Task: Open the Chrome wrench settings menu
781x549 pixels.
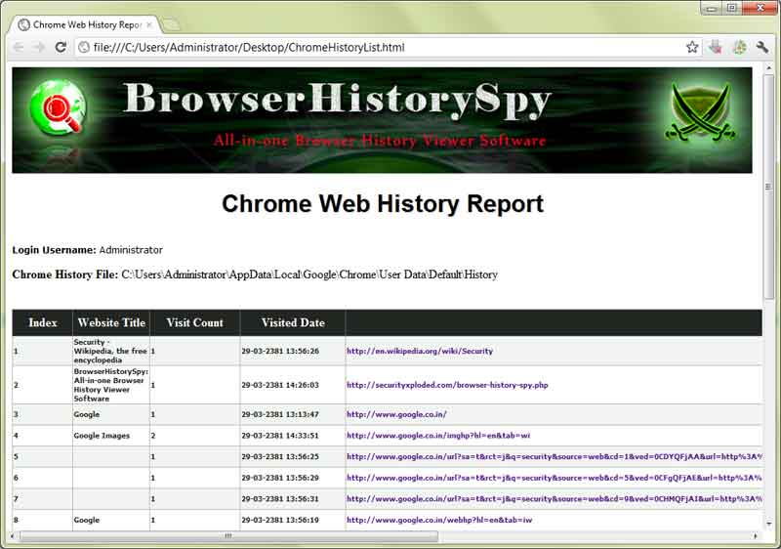Action: click(762, 47)
